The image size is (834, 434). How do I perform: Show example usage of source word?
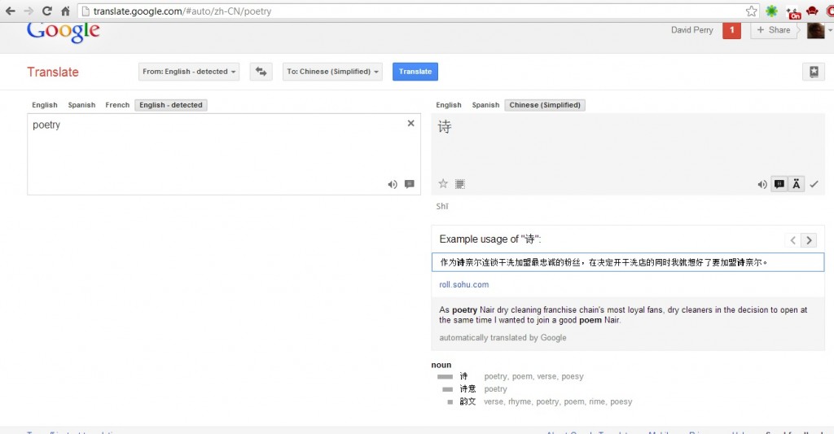409,185
